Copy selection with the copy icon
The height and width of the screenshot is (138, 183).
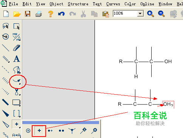point(94,14)
